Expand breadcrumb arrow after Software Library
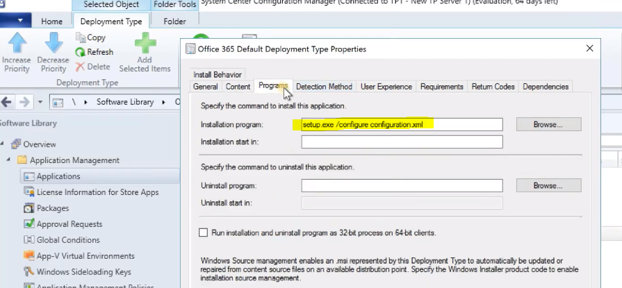The image size is (622, 288). coord(163,102)
